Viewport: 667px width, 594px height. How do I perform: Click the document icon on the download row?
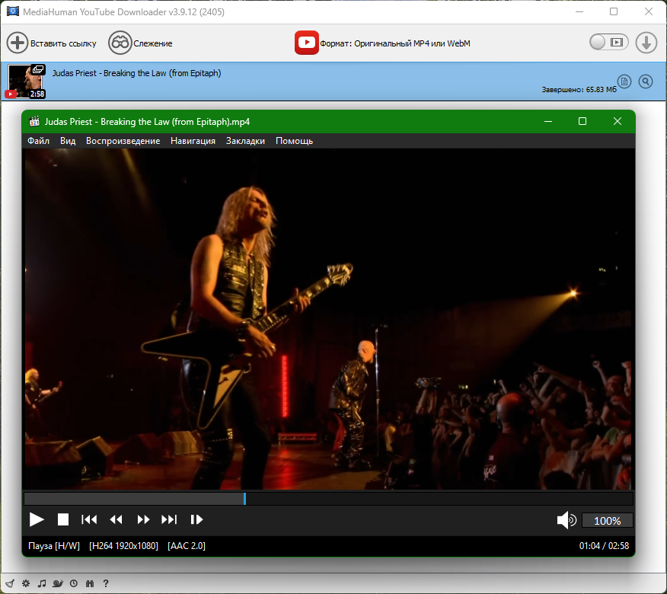click(624, 81)
